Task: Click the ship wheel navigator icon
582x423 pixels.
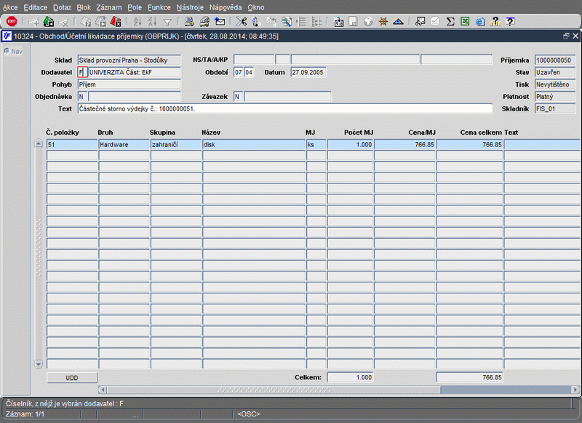Action: tap(383, 22)
